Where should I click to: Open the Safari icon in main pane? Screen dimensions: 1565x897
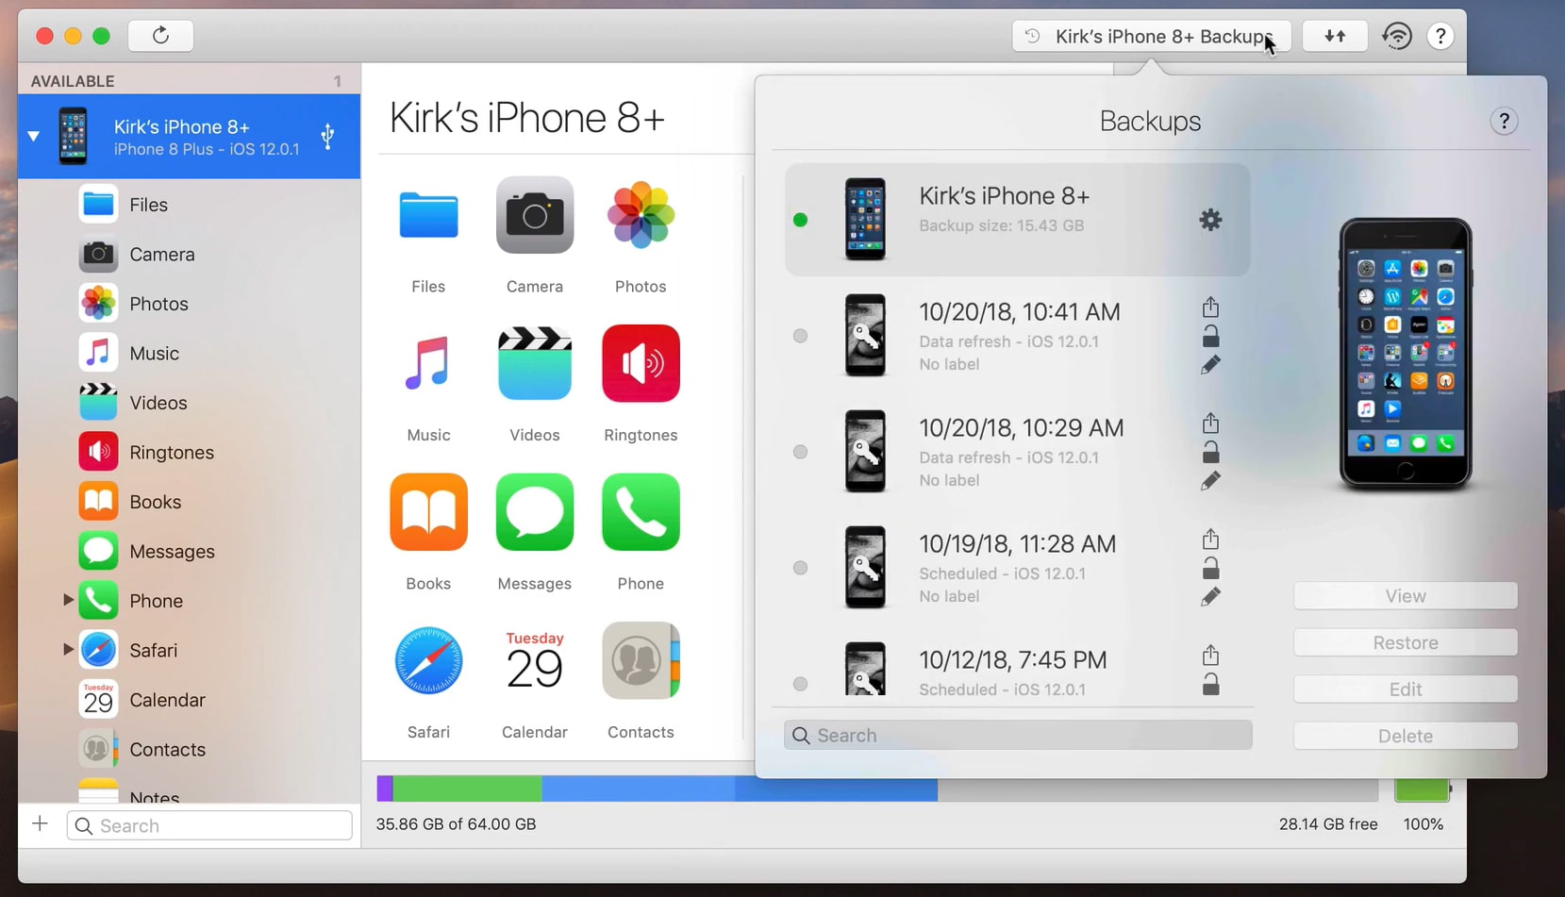[x=428, y=661]
